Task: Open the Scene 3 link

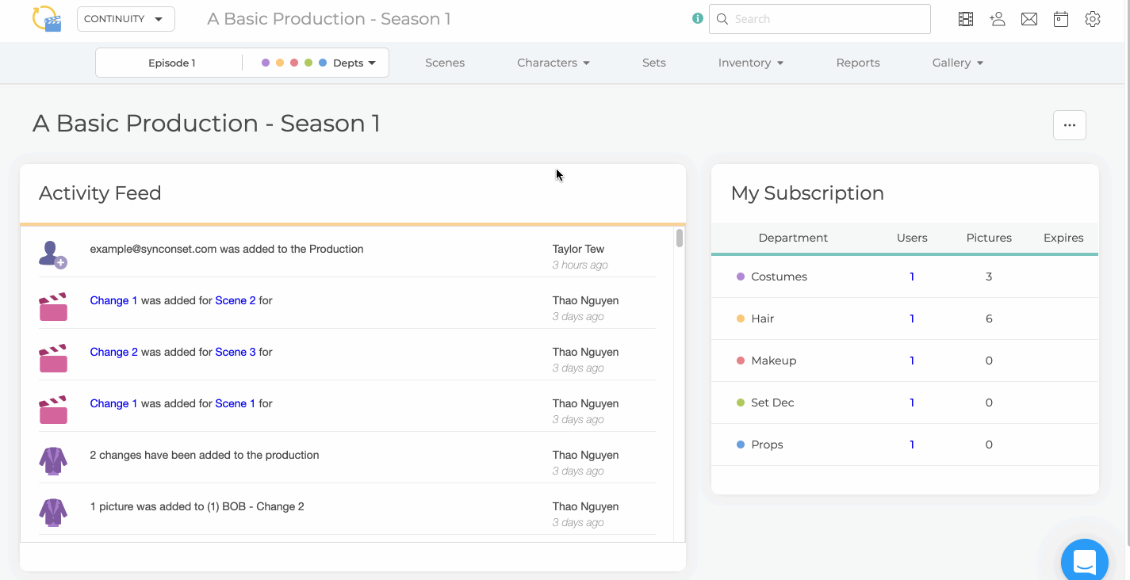Action: [x=236, y=352]
